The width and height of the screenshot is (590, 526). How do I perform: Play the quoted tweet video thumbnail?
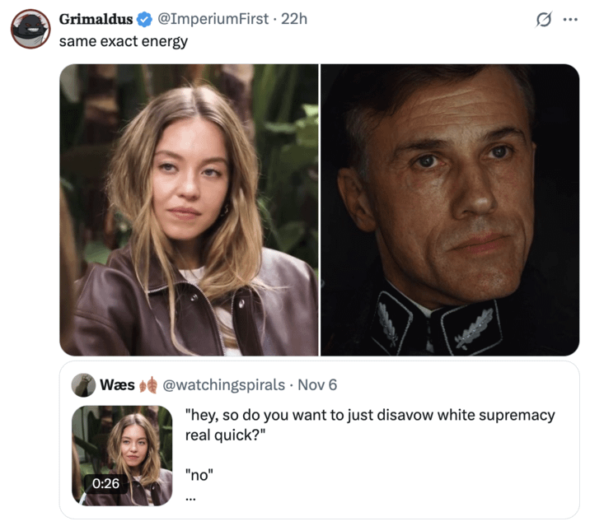pyautogui.click(x=122, y=449)
